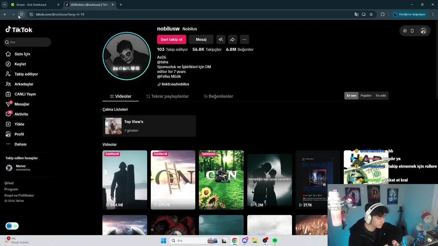Open CANLI Yayın live section

(x=21, y=94)
